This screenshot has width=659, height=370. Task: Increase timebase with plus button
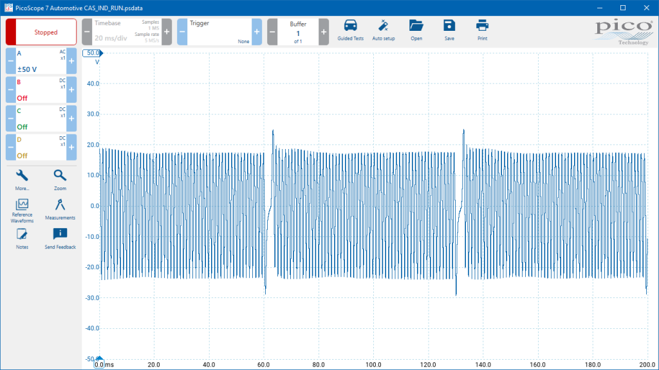pyautogui.click(x=167, y=32)
